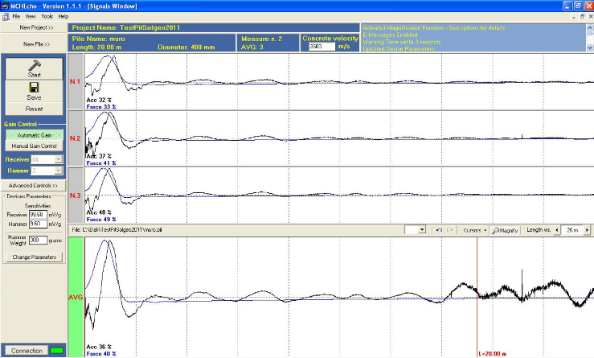Open the View menu
Image resolution: width=594 pixels, height=358 pixels.
pyautogui.click(x=31, y=17)
